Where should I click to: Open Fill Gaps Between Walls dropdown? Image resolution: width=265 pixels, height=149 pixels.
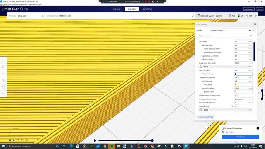coord(243,99)
